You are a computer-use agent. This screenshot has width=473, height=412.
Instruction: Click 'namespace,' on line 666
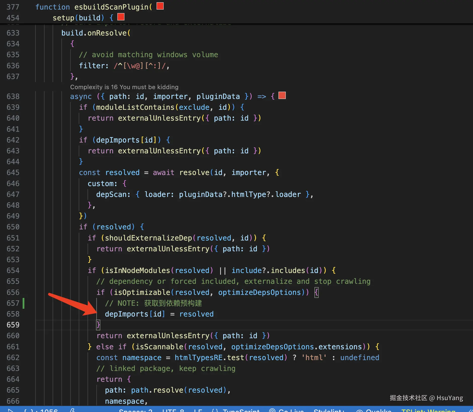[x=126, y=401]
